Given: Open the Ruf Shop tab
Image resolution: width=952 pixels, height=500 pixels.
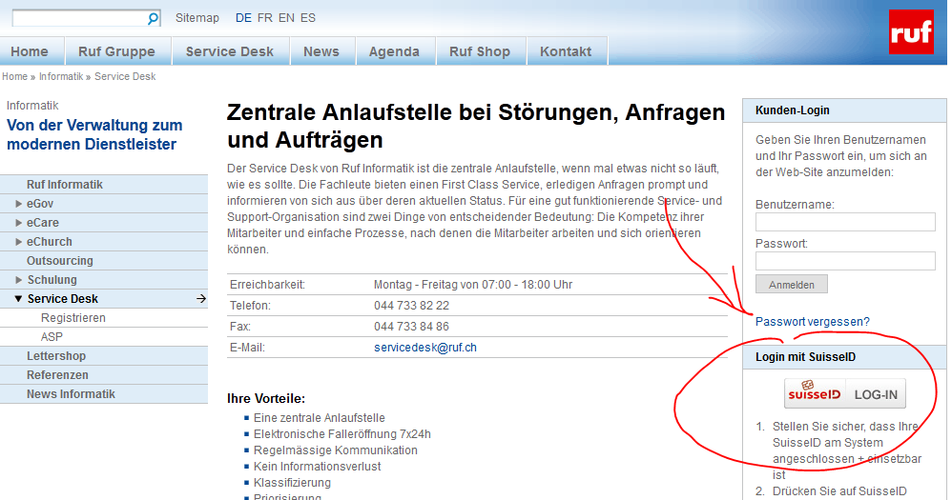Looking at the screenshot, I should click(x=480, y=51).
